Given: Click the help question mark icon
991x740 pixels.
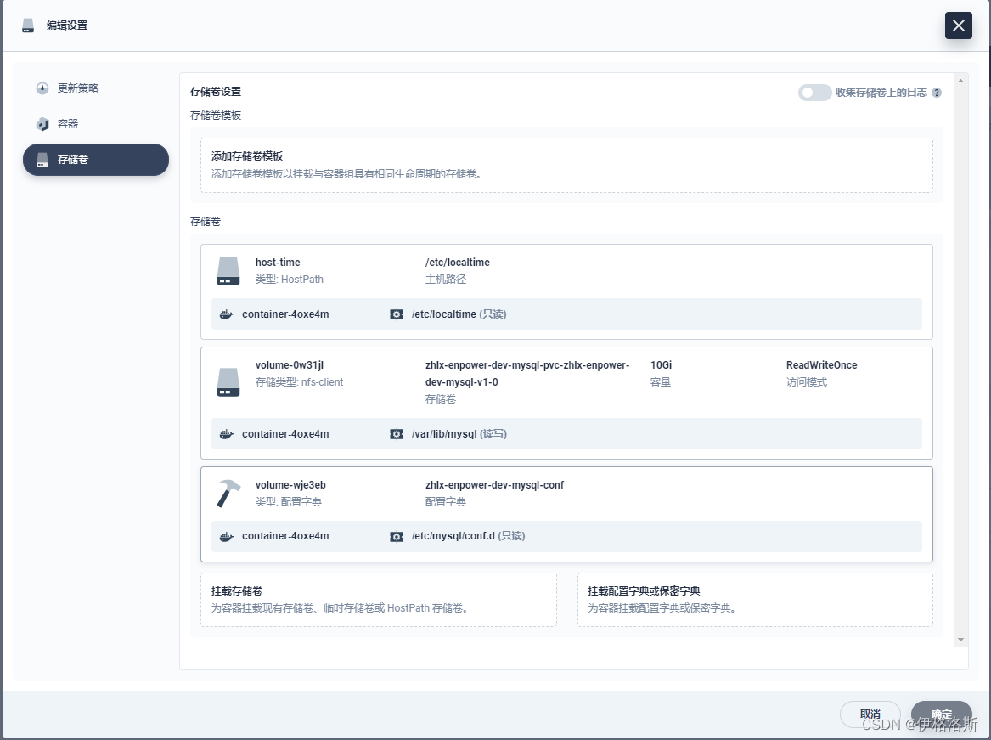Looking at the screenshot, I should point(936,93).
